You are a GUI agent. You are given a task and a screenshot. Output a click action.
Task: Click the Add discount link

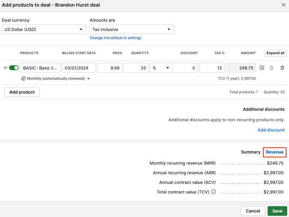click(271, 130)
